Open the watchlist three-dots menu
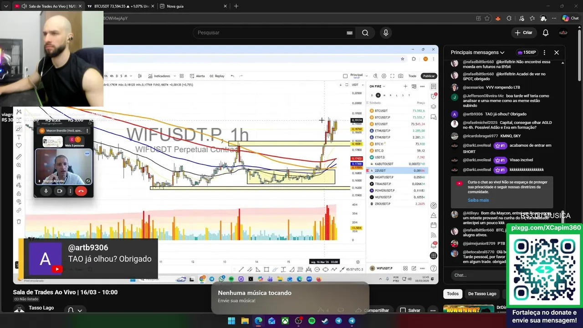Screen dimensions: 583x328 422,86
